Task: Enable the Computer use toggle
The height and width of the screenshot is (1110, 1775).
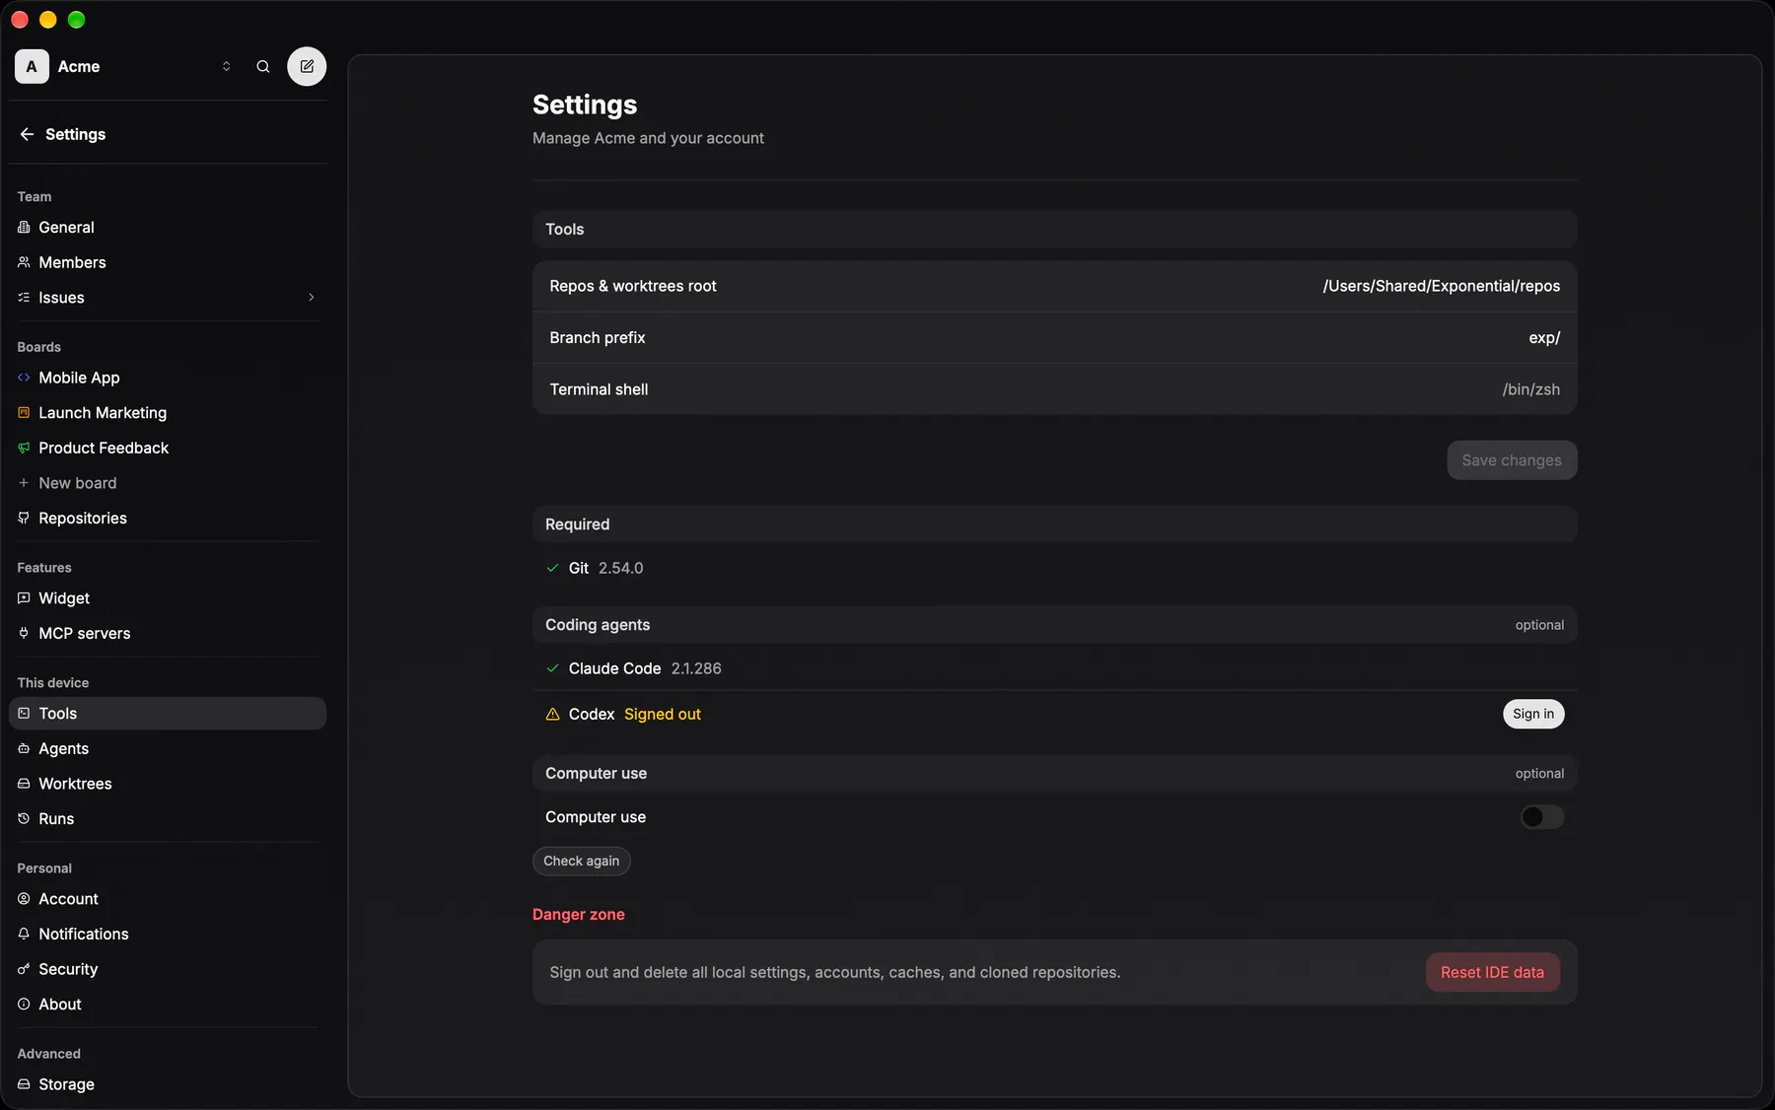Action: click(1542, 817)
